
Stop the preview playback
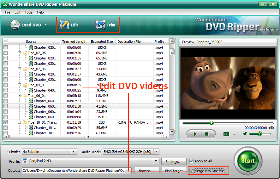207,134
